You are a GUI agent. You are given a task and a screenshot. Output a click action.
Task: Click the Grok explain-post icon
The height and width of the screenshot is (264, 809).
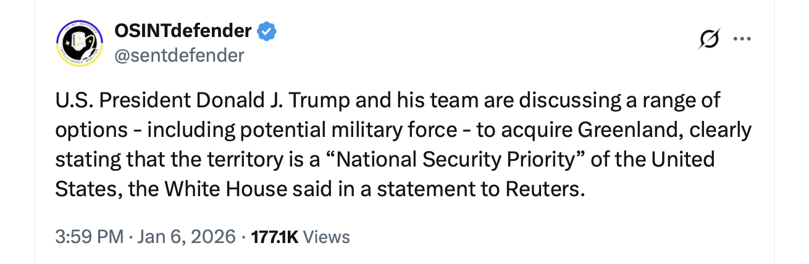coord(709,39)
